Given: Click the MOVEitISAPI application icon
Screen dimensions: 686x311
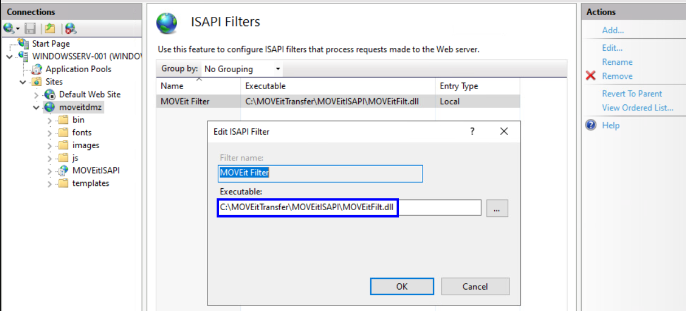Looking at the screenshot, I should click(63, 170).
